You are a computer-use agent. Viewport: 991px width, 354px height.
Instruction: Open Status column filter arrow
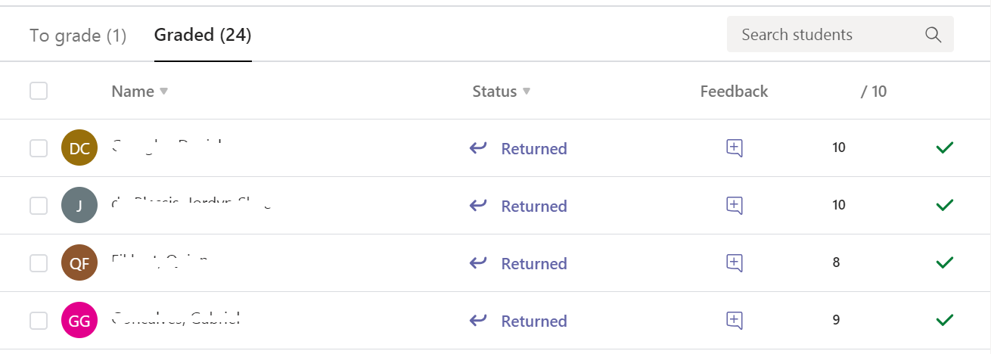(527, 92)
